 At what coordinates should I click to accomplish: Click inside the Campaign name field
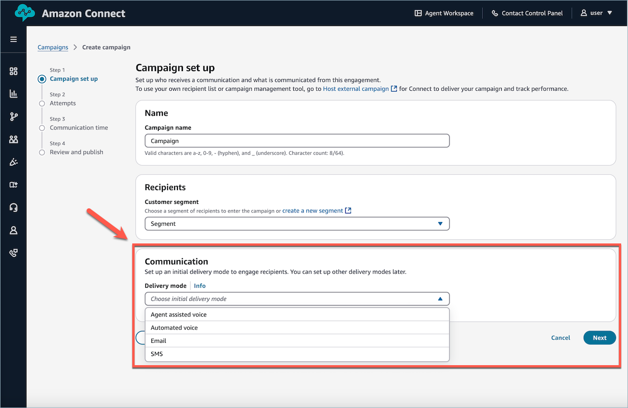coord(297,140)
